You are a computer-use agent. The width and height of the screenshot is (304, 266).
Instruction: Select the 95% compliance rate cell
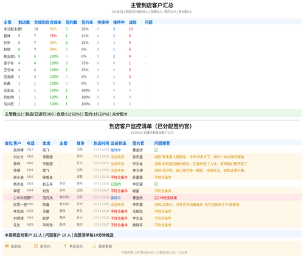54,29
